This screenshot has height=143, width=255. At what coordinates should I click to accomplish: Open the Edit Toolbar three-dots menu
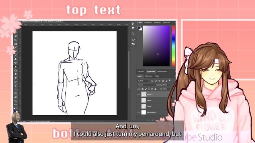(16, 105)
